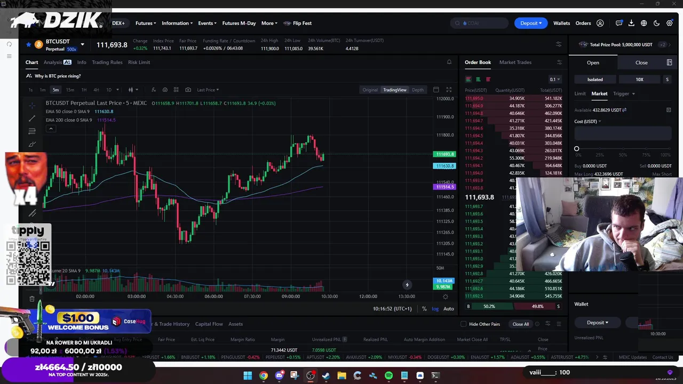Select the Isolated margin mode button
Screen dimensions: 683x384
(595, 79)
